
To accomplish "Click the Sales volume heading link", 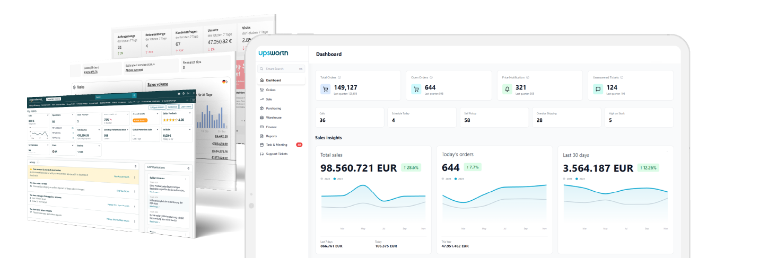I will click(158, 84).
